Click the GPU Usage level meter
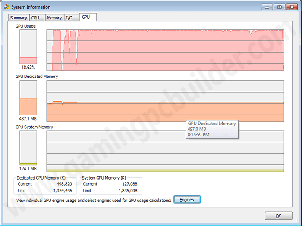Screen dimensions: 302x226 coord(28,46)
